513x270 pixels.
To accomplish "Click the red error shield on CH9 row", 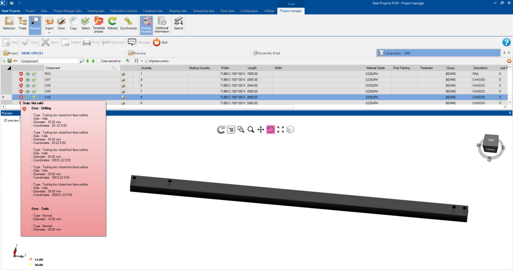I will pos(21,85).
